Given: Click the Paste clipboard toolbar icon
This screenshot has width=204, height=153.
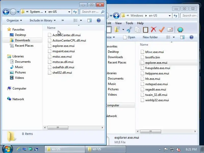Looking at the screenshot, I should tap(145, 30).
